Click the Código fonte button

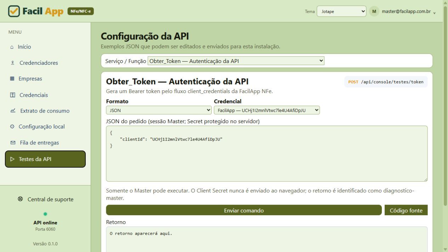[x=406, y=210]
